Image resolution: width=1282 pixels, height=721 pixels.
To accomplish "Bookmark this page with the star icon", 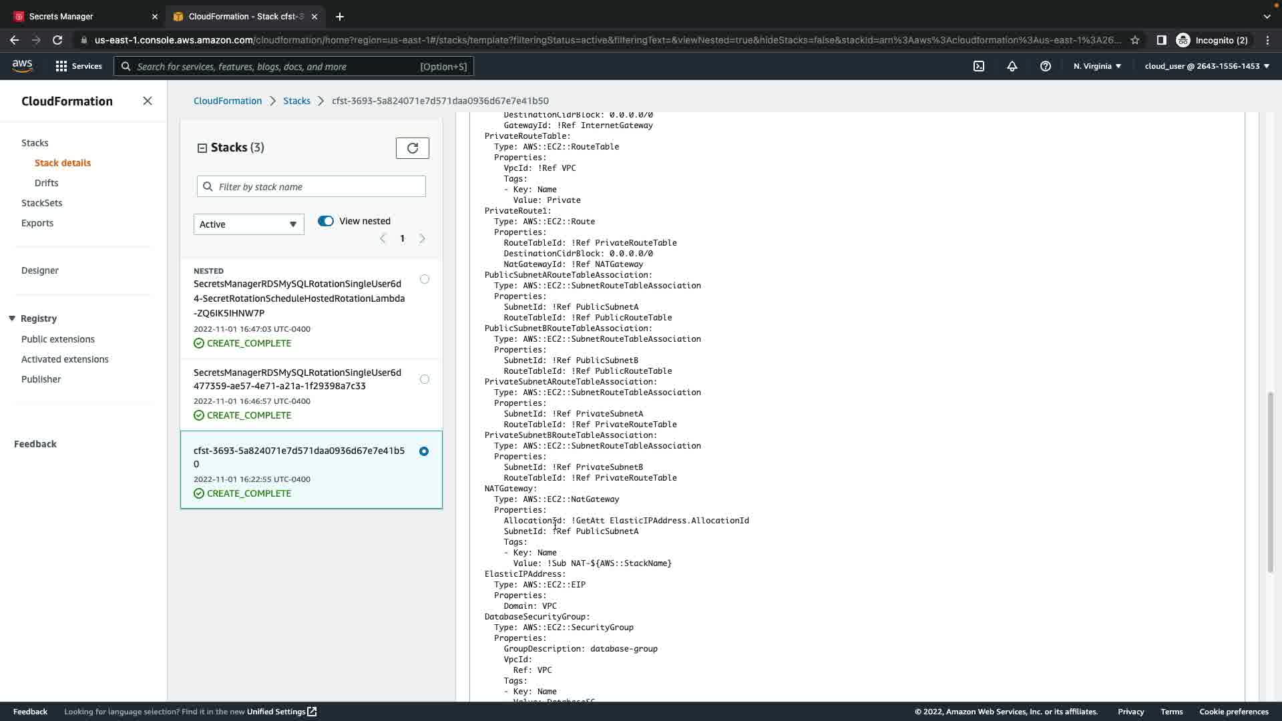I will [x=1135, y=40].
